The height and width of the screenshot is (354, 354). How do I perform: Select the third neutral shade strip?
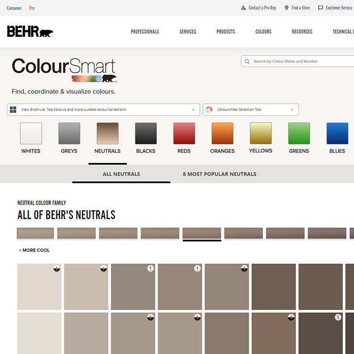[x=118, y=233]
